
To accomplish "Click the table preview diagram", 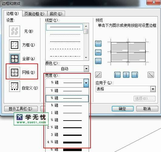I will 128,52.
